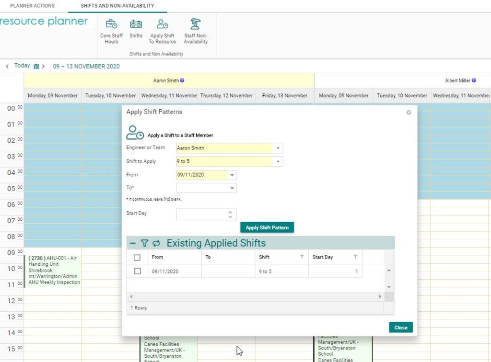Collapse the Existing Applied Shifts section
The image size is (491, 362).
(133, 243)
